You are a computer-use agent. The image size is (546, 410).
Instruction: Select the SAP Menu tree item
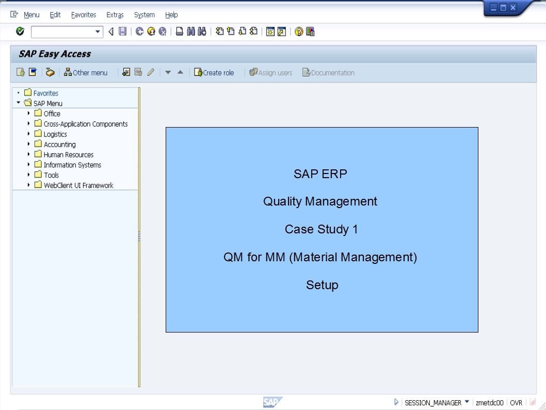(x=47, y=103)
